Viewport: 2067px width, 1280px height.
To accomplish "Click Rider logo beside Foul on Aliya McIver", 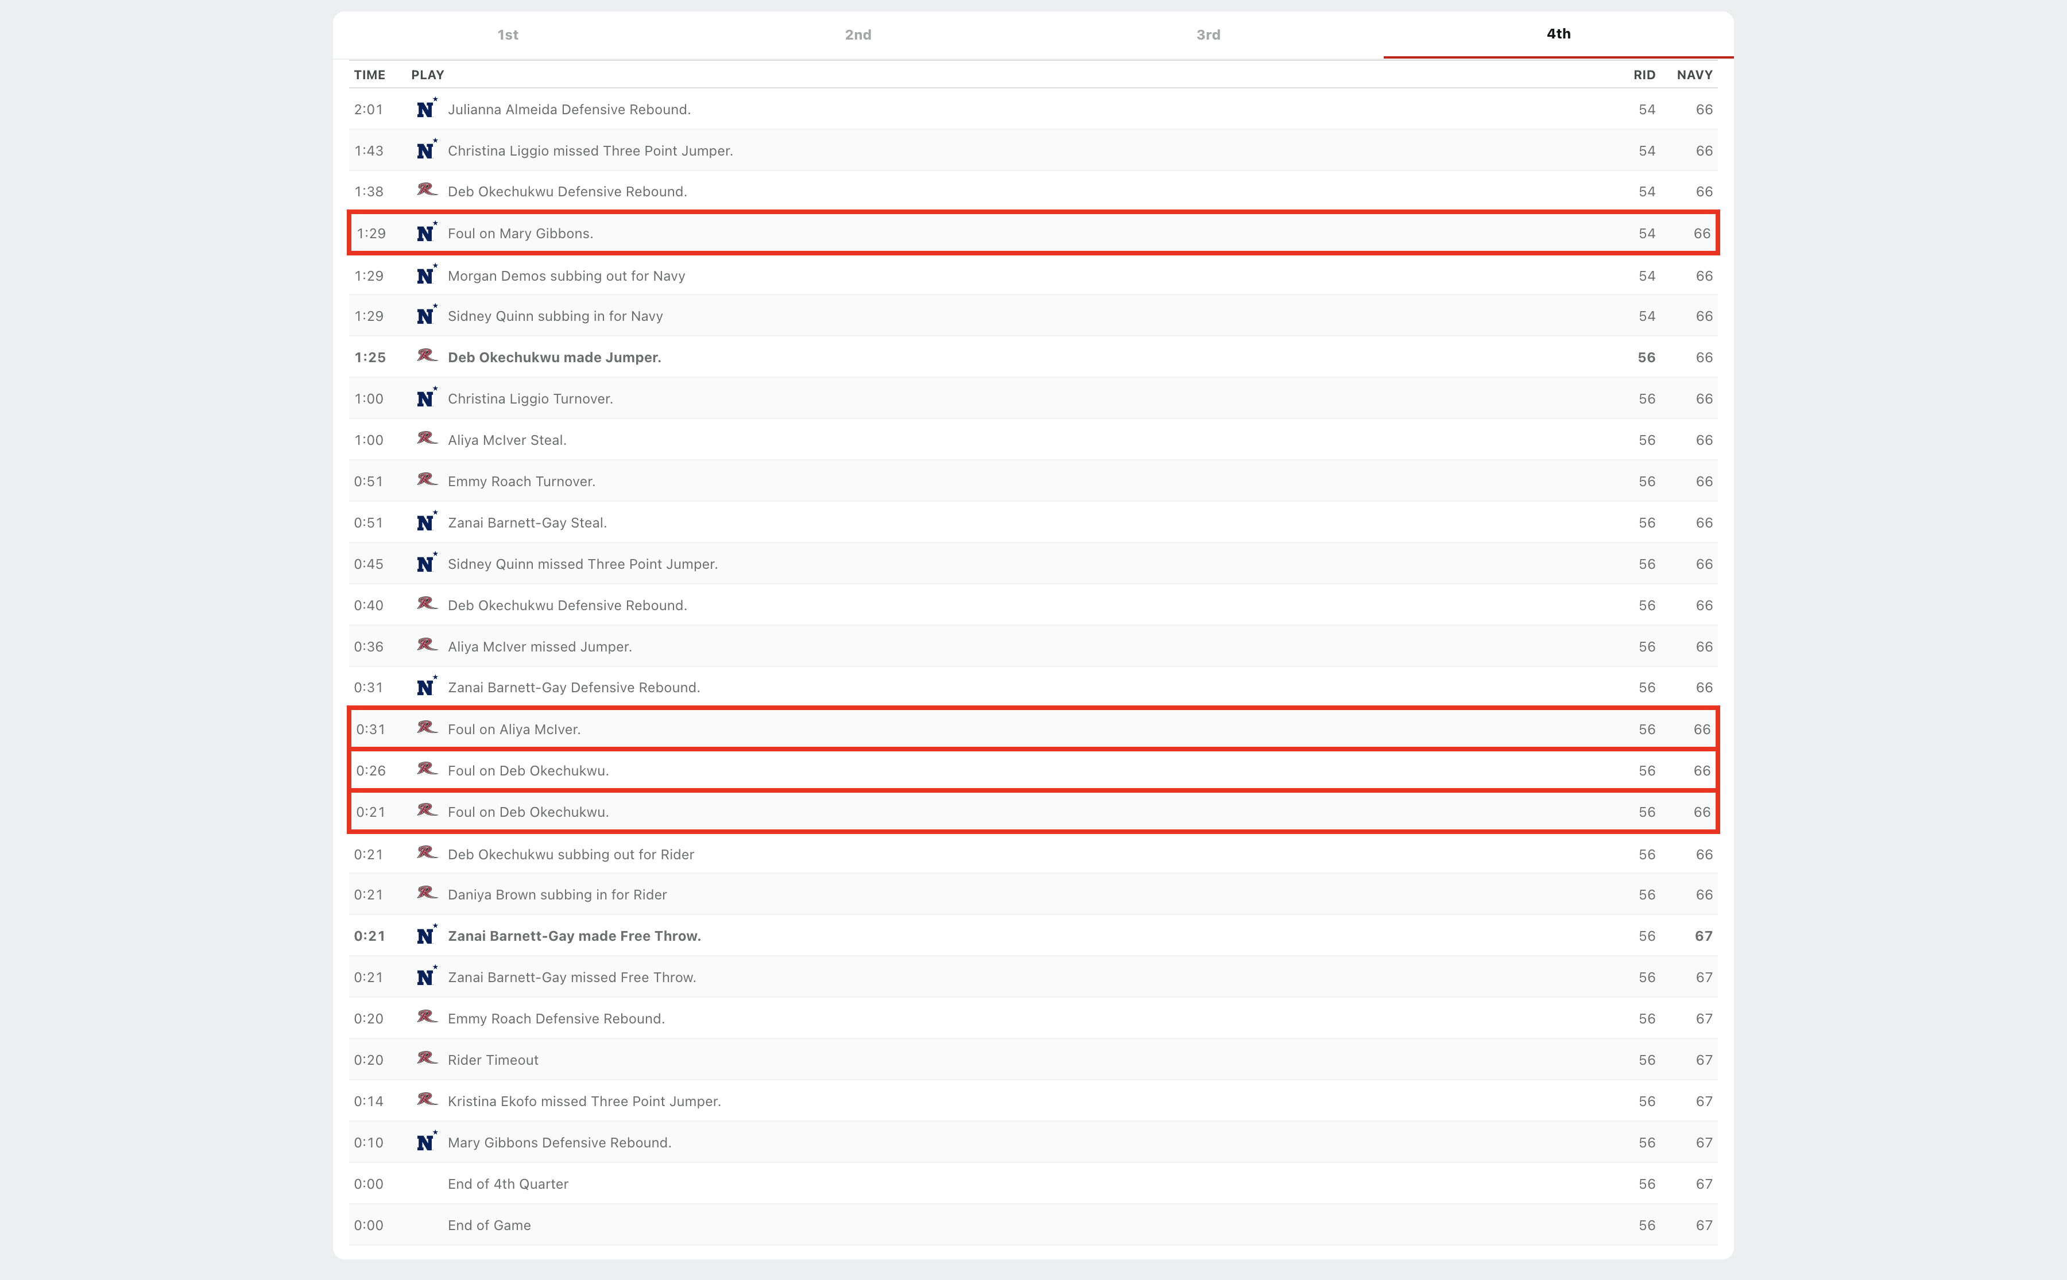I will click(426, 728).
